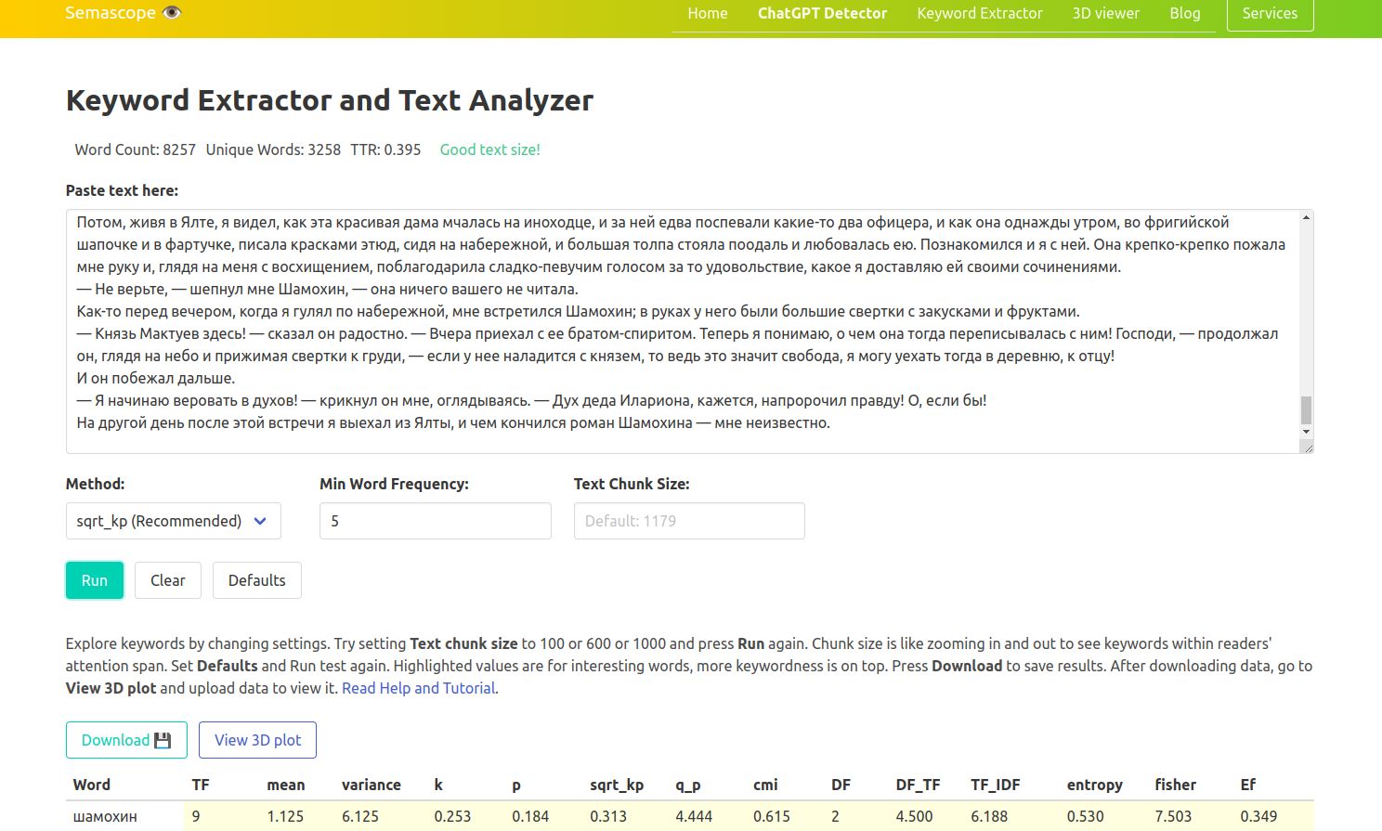Click the eye icon next to Semascope logo
This screenshot has height=831, width=1382.
click(171, 12)
